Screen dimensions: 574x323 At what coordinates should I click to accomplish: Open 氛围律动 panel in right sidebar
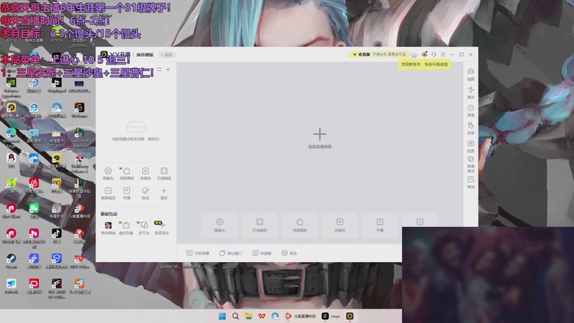tap(471, 164)
